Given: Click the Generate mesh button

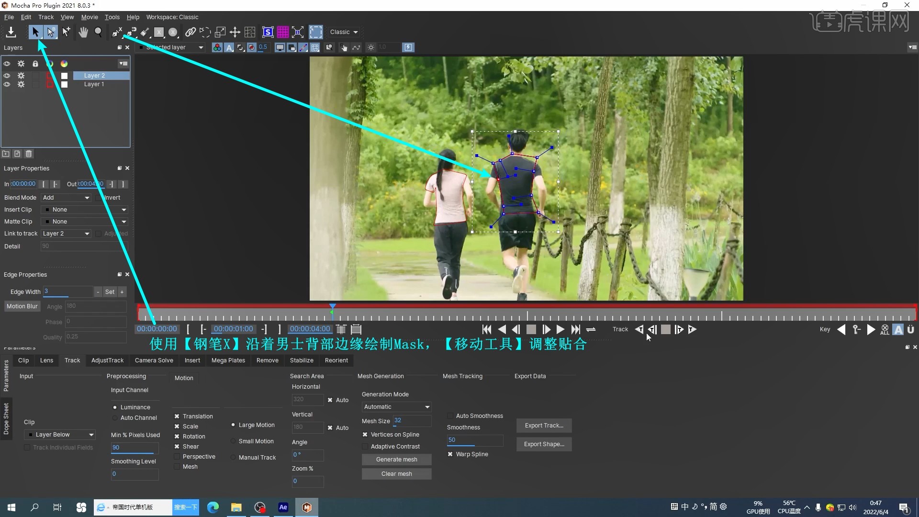Looking at the screenshot, I should [396, 460].
